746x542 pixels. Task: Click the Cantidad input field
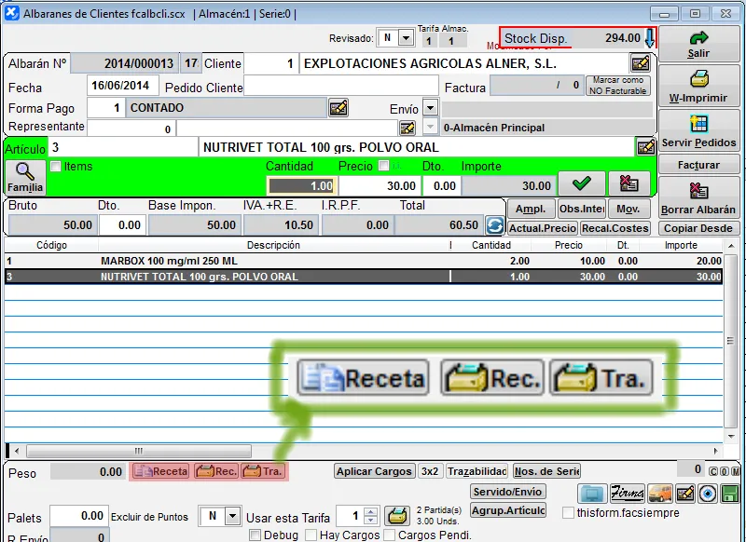pos(301,186)
